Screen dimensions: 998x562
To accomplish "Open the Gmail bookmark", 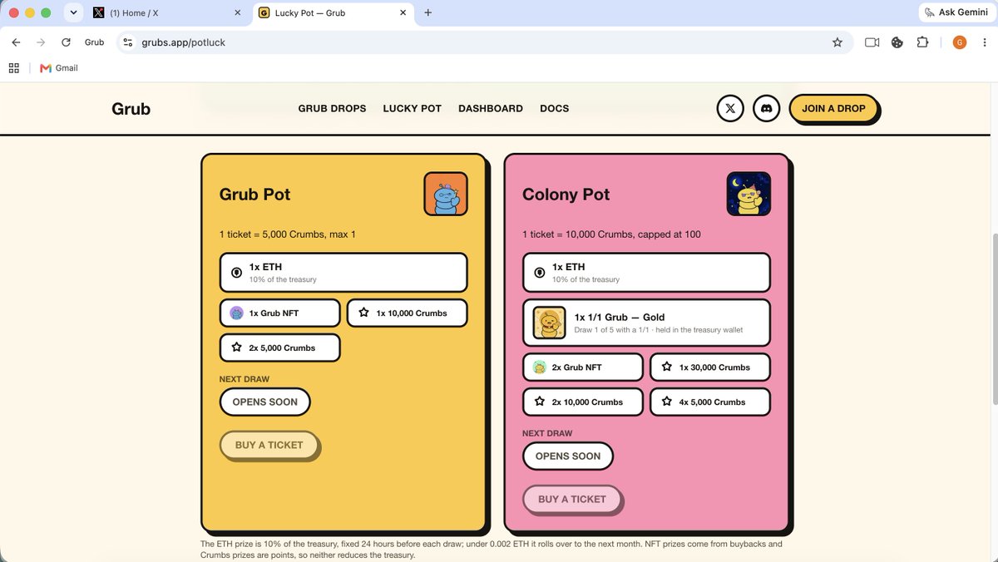I will (x=59, y=68).
